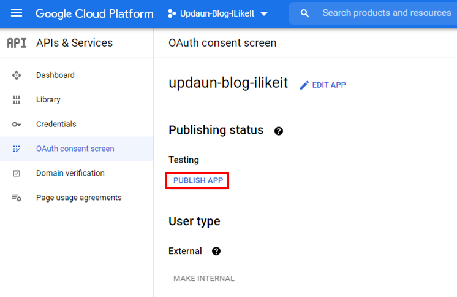457x297 pixels.
Task: Click the Domain verification checkbox icon
Action: (17, 174)
